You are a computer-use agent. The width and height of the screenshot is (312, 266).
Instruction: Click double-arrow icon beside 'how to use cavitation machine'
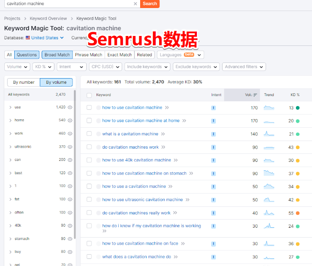[x=167, y=107]
